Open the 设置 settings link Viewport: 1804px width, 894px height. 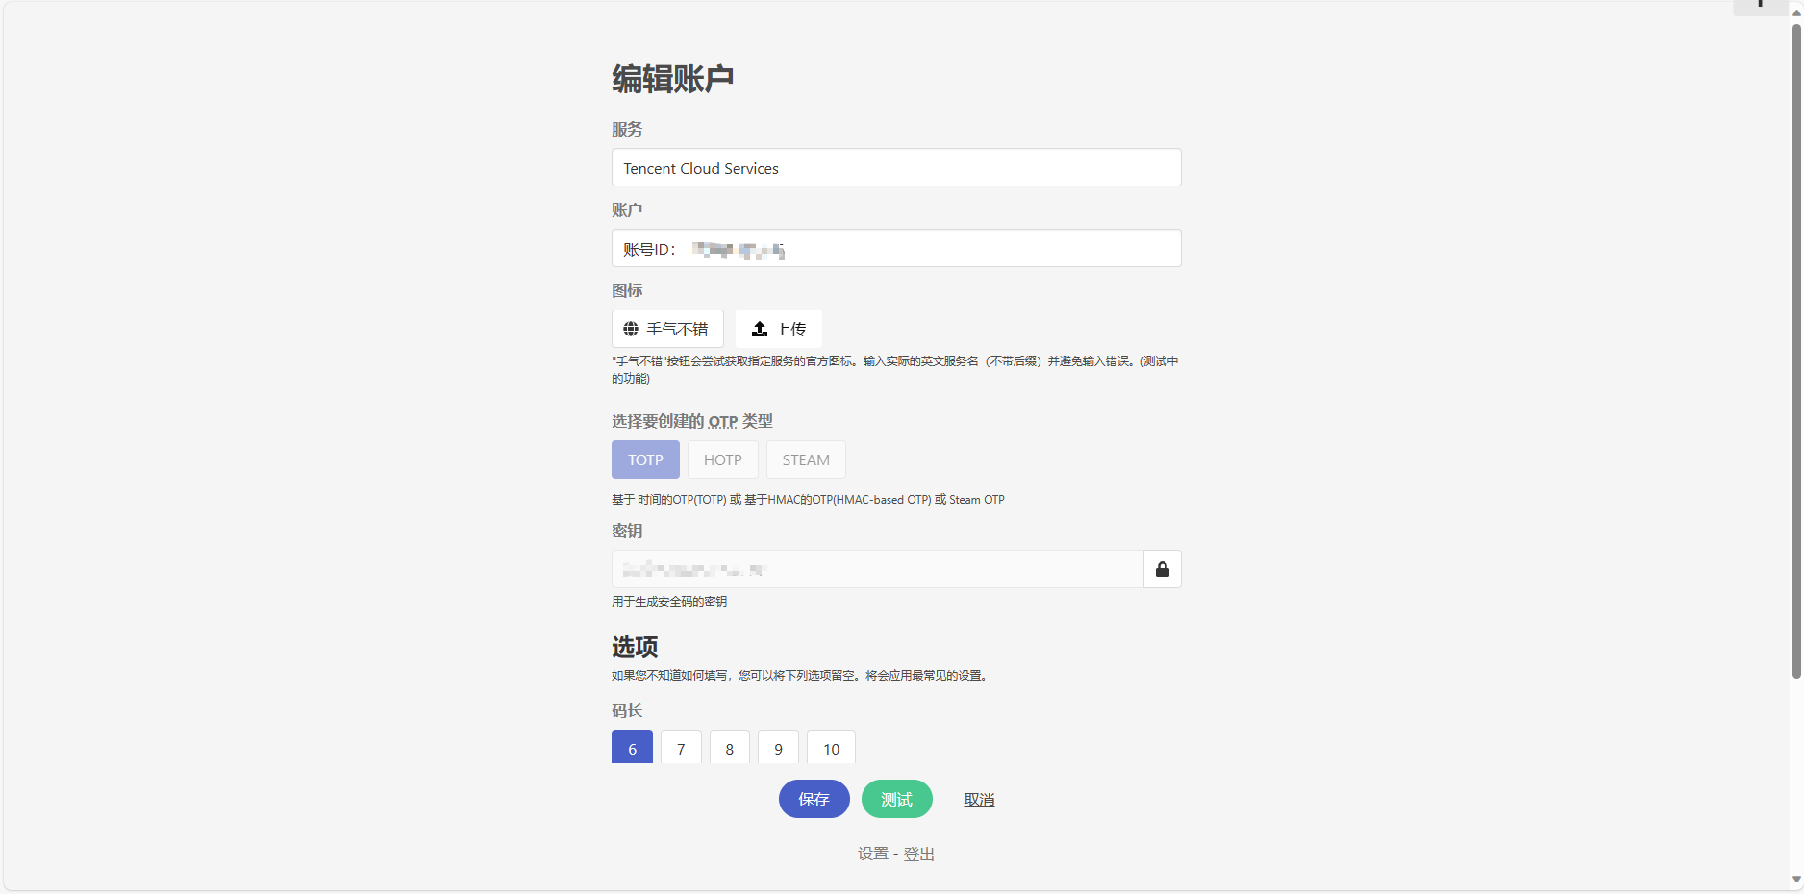click(872, 853)
